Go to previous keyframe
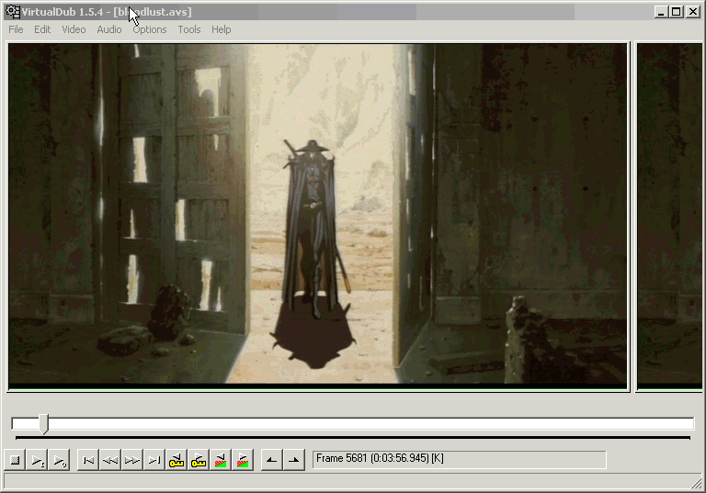This screenshot has width=706, height=493. coord(176,460)
